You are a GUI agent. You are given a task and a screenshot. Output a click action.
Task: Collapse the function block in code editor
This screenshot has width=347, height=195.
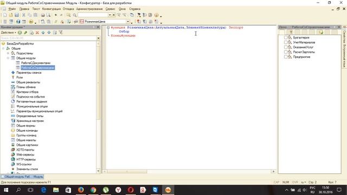108,28
